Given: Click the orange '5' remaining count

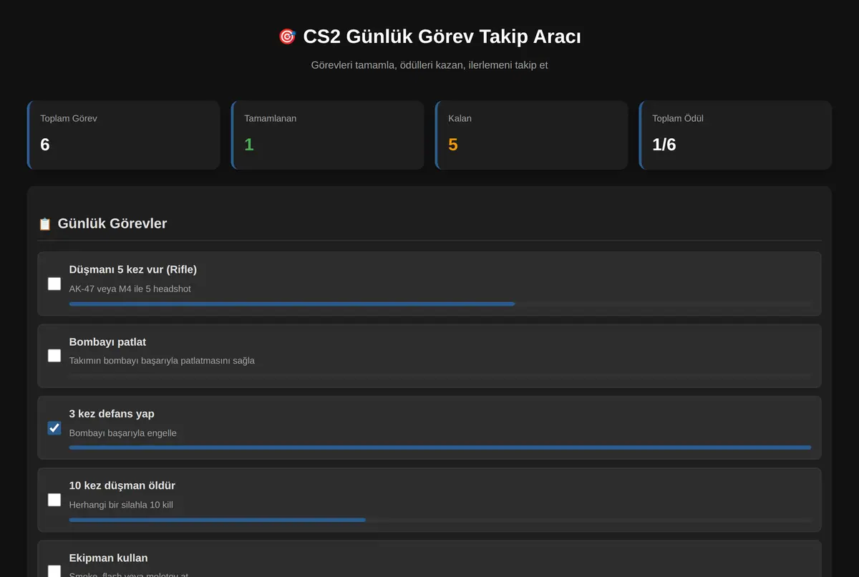Looking at the screenshot, I should tap(453, 145).
